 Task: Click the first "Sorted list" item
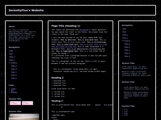[59, 92]
